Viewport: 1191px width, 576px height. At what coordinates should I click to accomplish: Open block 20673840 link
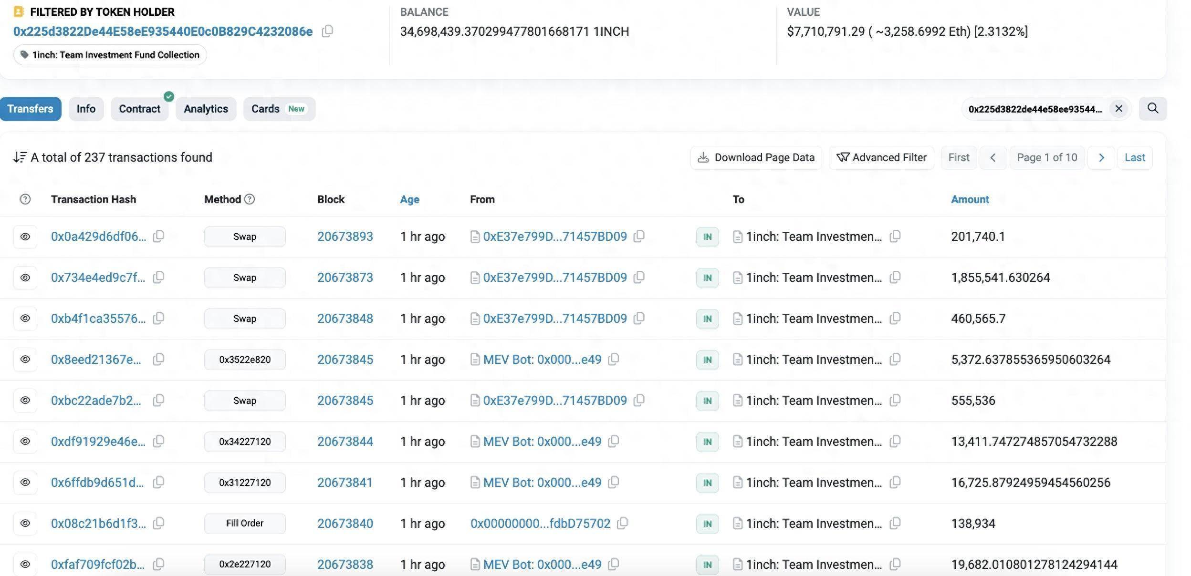point(345,524)
